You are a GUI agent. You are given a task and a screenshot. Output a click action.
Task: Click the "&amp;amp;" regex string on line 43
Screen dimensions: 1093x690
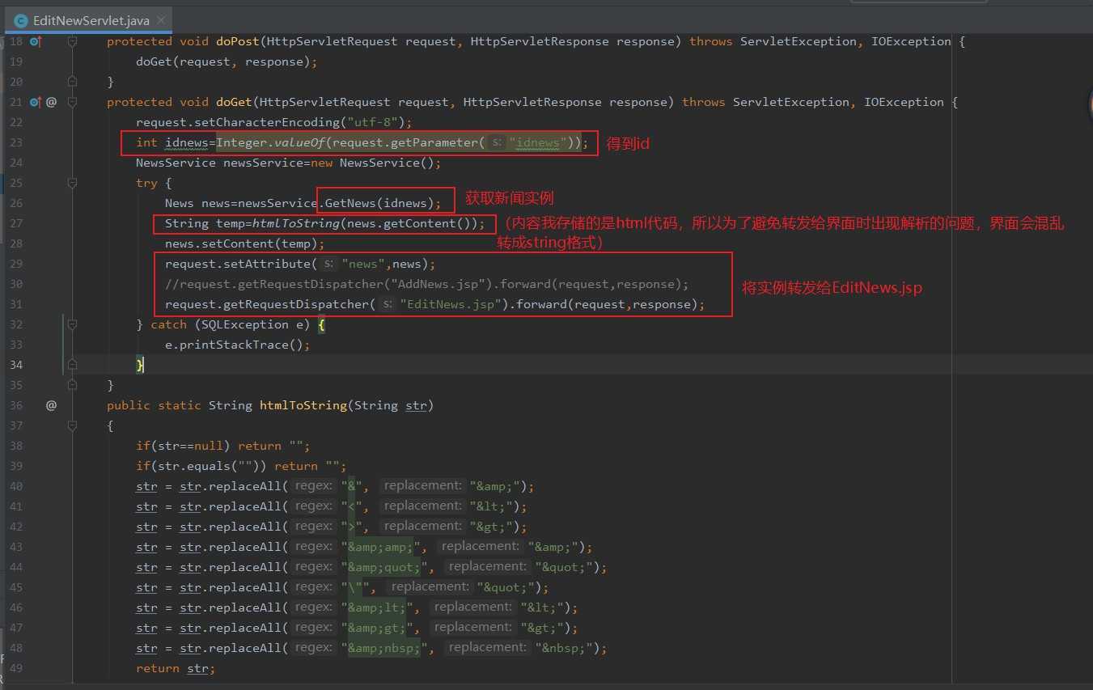pyautogui.click(x=380, y=547)
